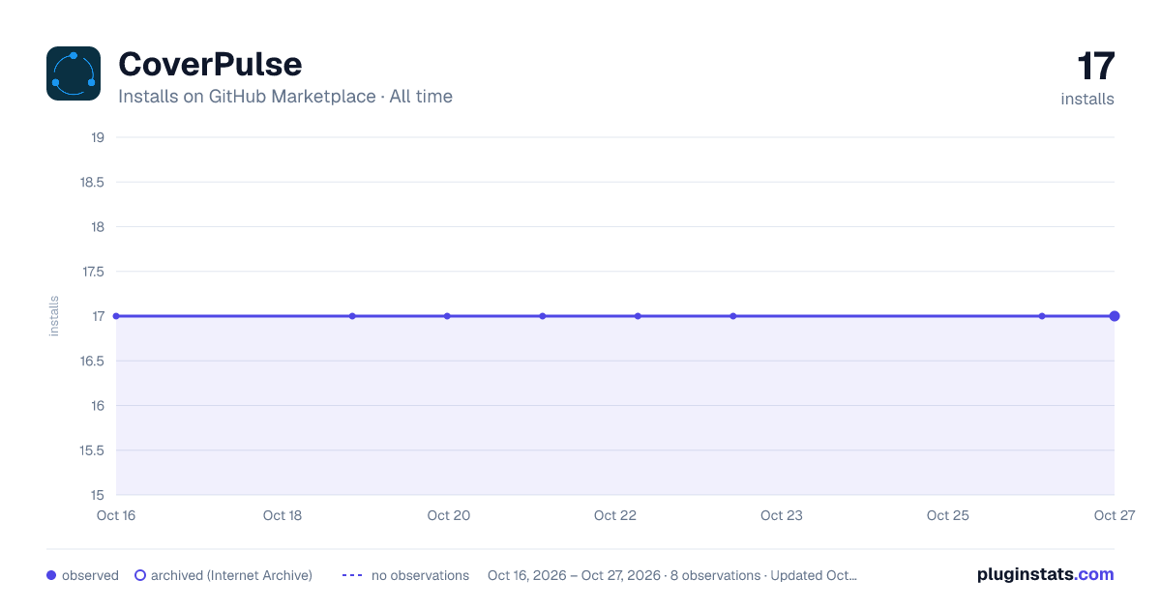Click the 'Oct 16' x-axis label
The width and height of the screenshot is (1161, 609).
point(116,515)
